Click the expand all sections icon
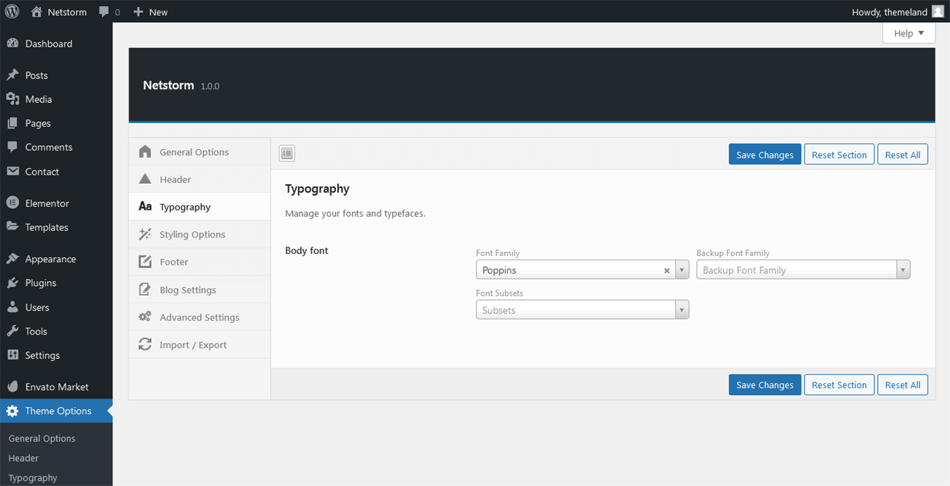The width and height of the screenshot is (950, 486). [x=287, y=153]
